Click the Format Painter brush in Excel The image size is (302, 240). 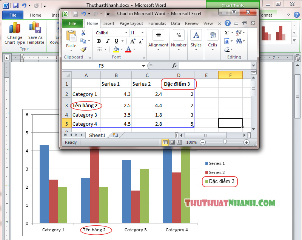83,49
